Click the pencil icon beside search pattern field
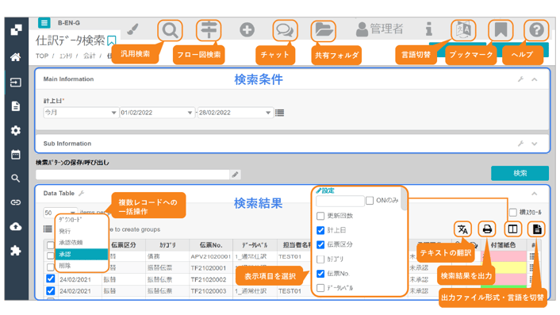 (235, 175)
